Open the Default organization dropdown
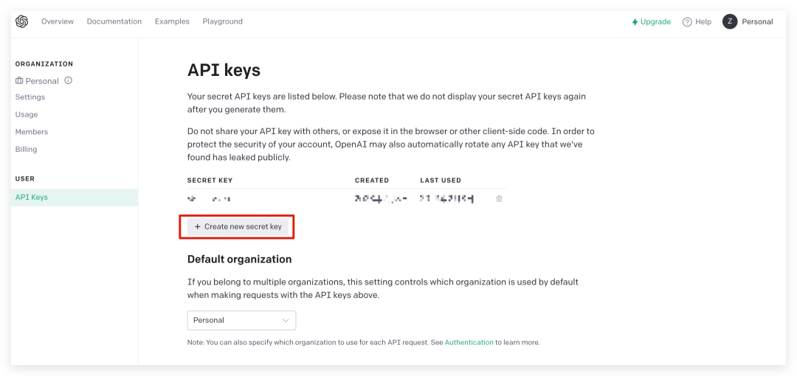This screenshot has height=376, width=797. (241, 320)
